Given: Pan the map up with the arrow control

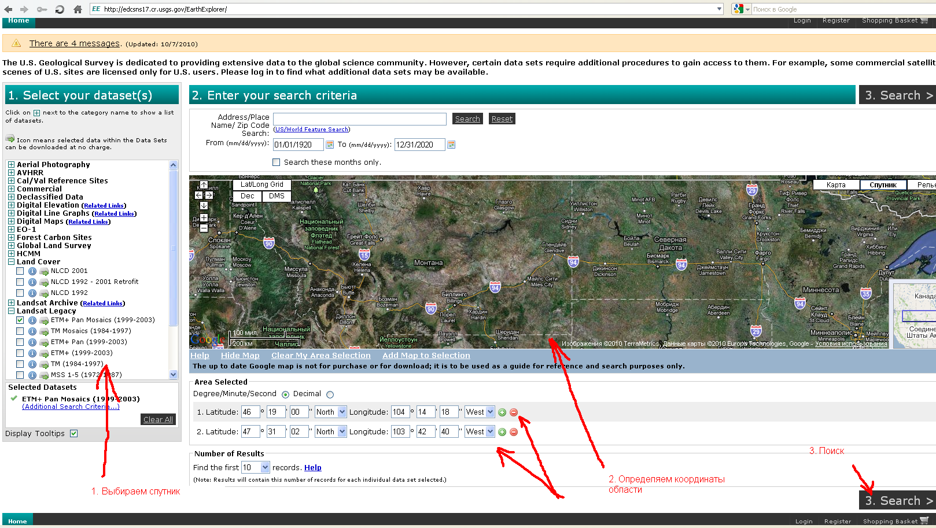Looking at the screenshot, I should [x=204, y=185].
